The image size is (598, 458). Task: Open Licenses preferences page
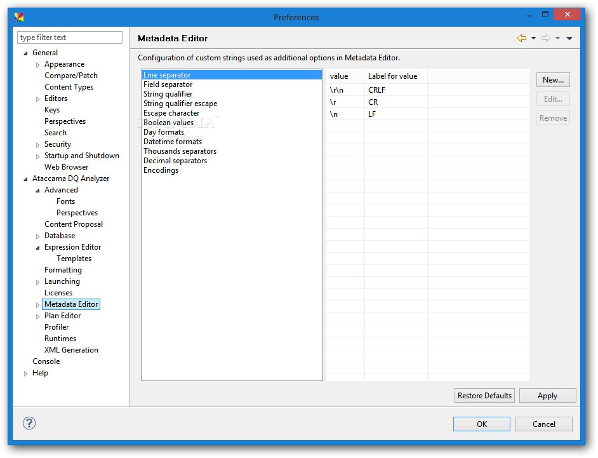(58, 293)
